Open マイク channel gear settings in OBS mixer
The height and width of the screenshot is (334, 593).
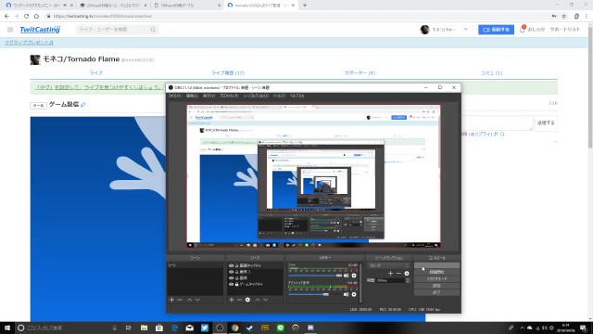354,276
